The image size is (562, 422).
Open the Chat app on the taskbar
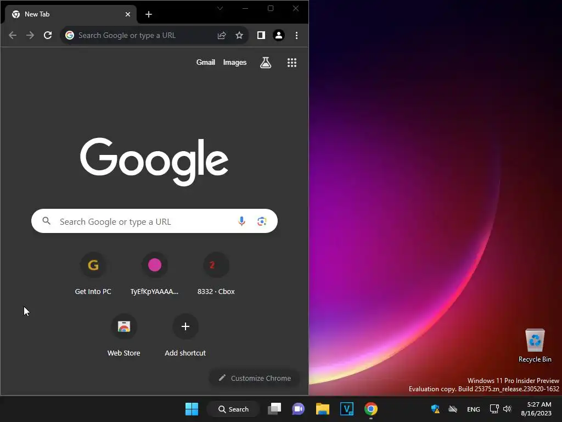coord(298,409)
